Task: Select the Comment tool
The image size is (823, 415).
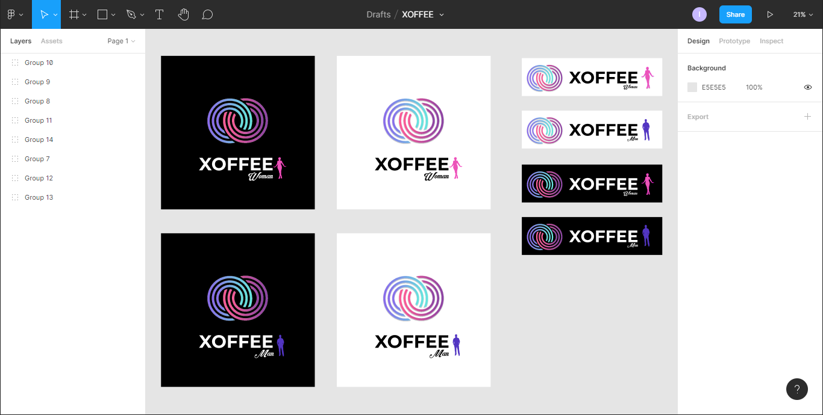Action: point(207,14)
